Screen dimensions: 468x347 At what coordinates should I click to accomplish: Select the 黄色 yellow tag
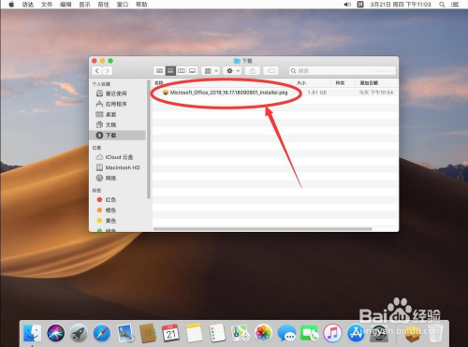click(x=118, y=221)
